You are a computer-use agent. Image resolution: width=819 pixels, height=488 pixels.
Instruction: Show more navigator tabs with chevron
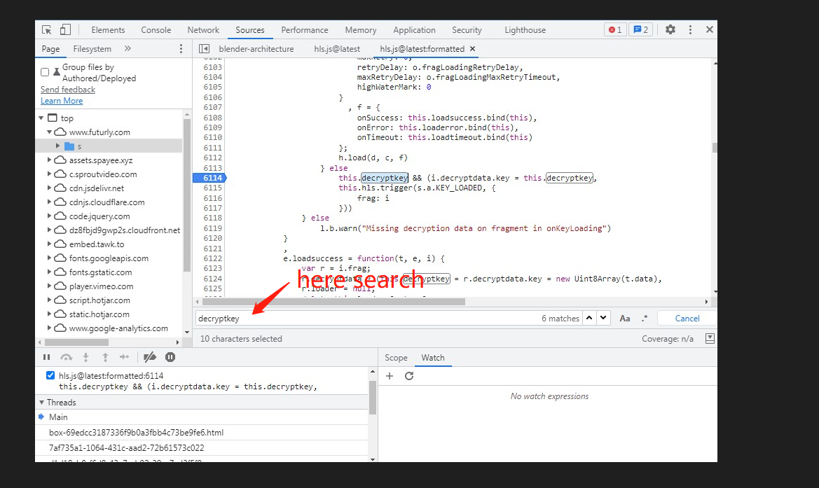(128, 48)
